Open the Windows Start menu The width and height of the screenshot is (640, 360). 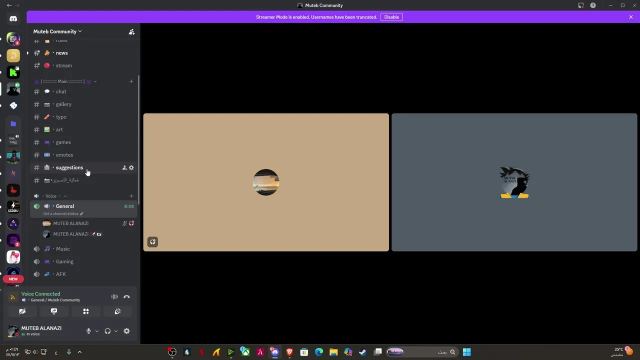tap(466, 352)
